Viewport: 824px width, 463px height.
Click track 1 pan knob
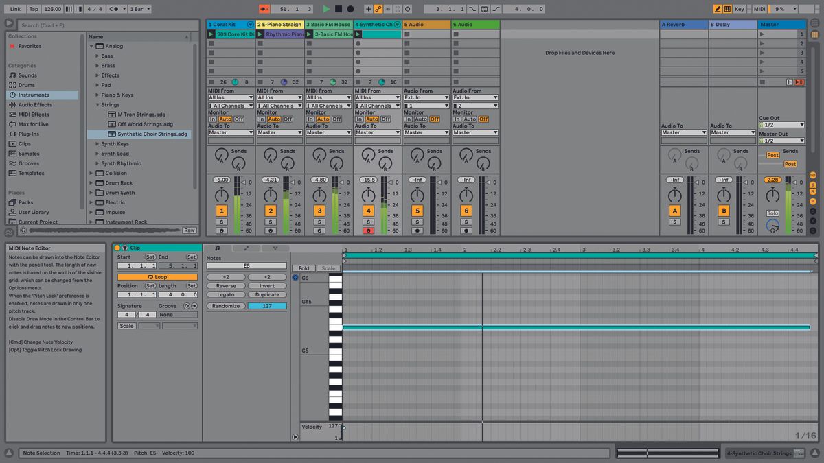coord(221,195)
